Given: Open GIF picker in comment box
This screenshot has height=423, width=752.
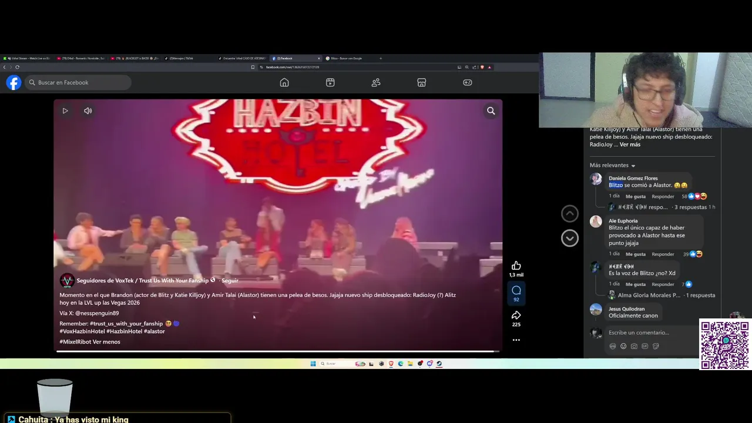Looking at the screenshot, I should click(644, 346).
